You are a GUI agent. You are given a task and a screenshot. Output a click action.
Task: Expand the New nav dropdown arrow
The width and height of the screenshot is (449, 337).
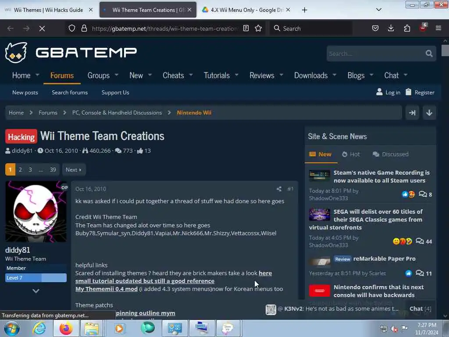(150, 75)
